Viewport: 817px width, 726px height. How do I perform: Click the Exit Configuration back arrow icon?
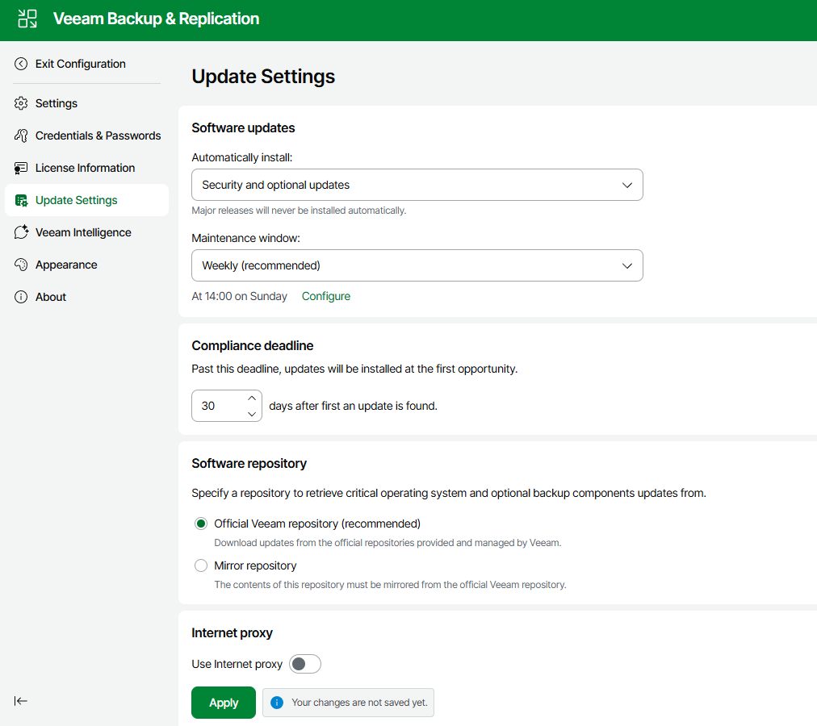tap(21, 64)
